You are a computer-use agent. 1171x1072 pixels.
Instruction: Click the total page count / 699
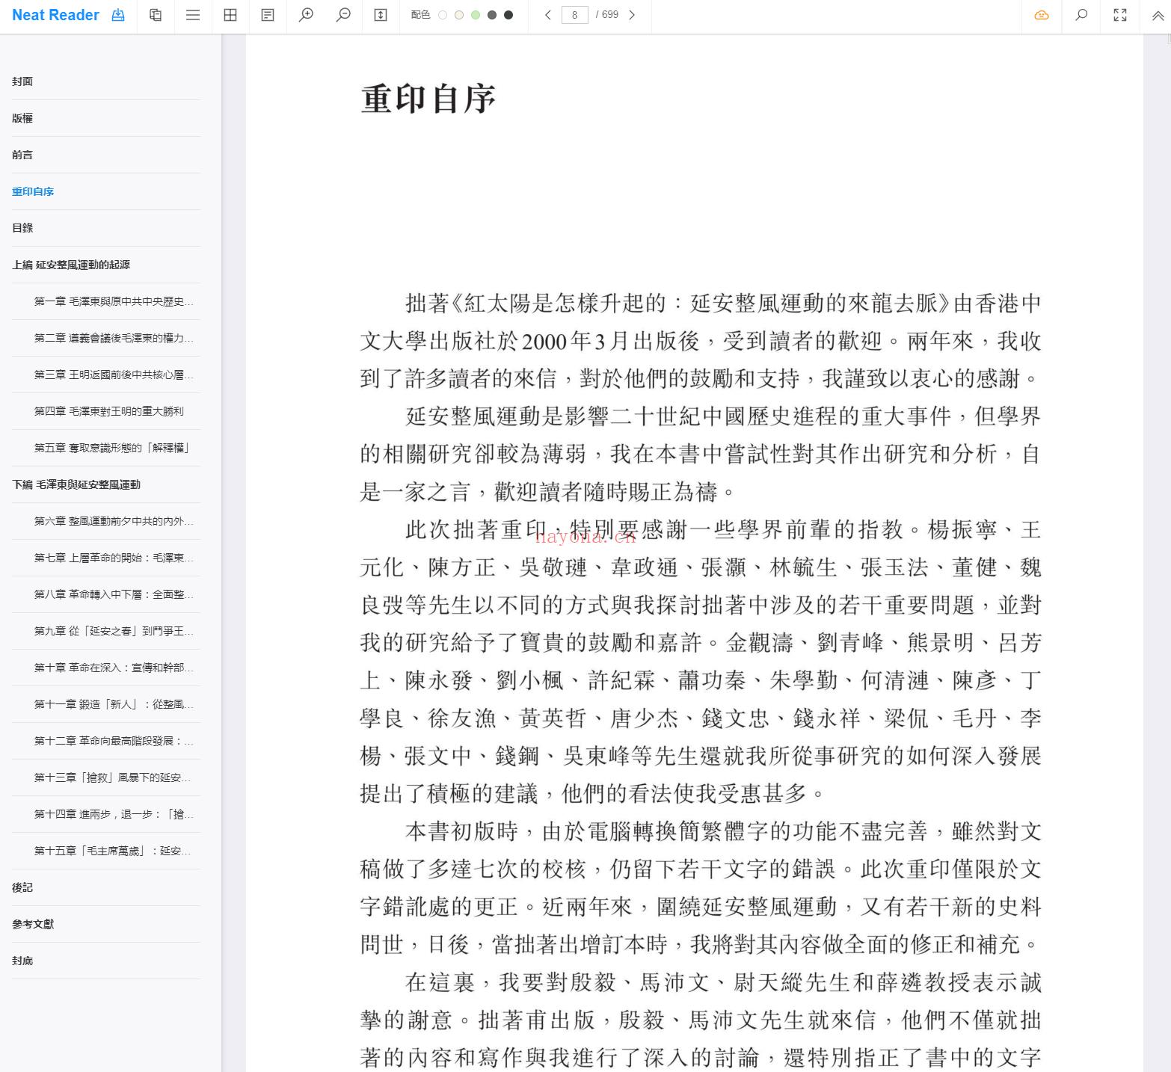point(607,15)
